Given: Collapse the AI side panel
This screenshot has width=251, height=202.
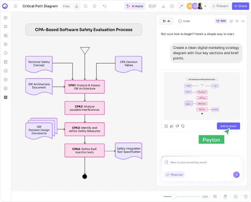Looking at the screenshot, I should pos(242,21).
